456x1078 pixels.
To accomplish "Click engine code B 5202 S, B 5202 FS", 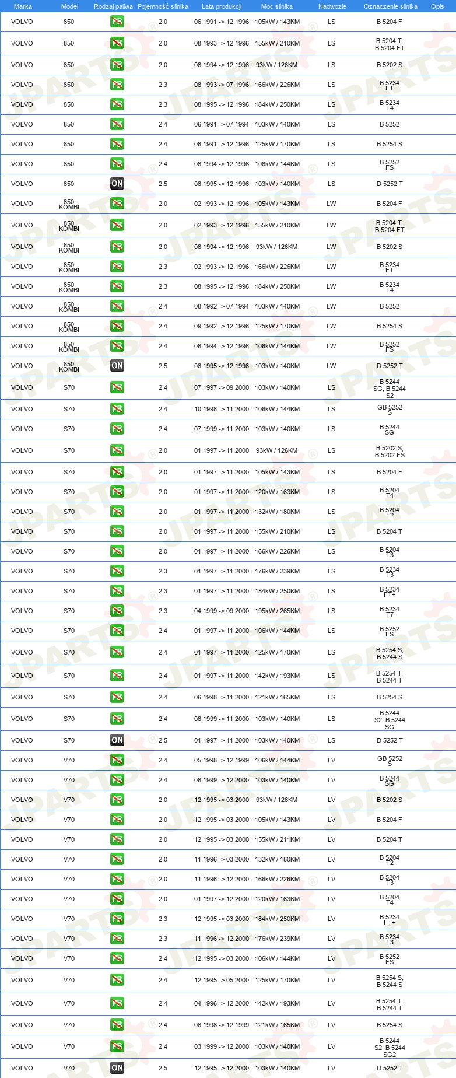I will [390, 452].
